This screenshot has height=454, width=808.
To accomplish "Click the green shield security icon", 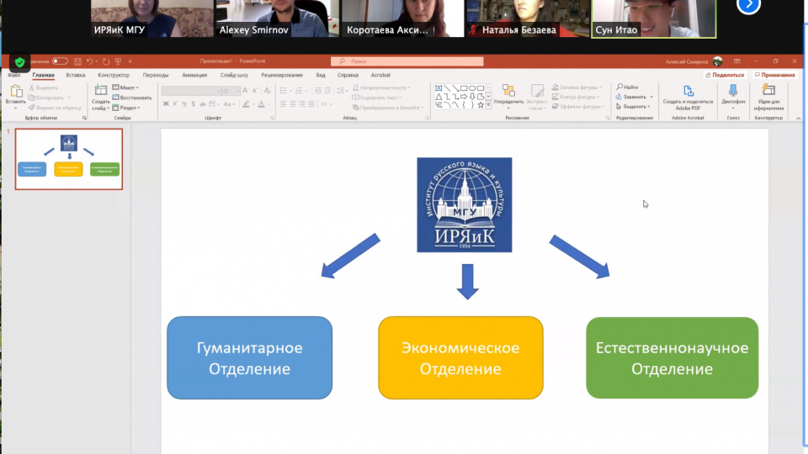I will point(19,63).
